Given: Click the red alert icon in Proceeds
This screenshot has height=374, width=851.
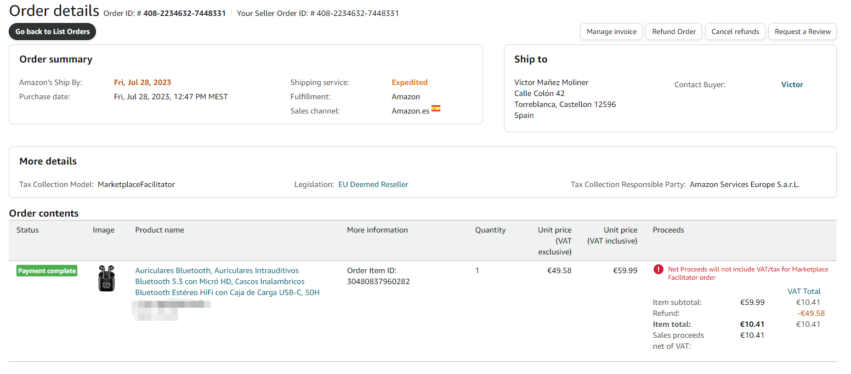Looking at the screenshot, I should [658, 269].
